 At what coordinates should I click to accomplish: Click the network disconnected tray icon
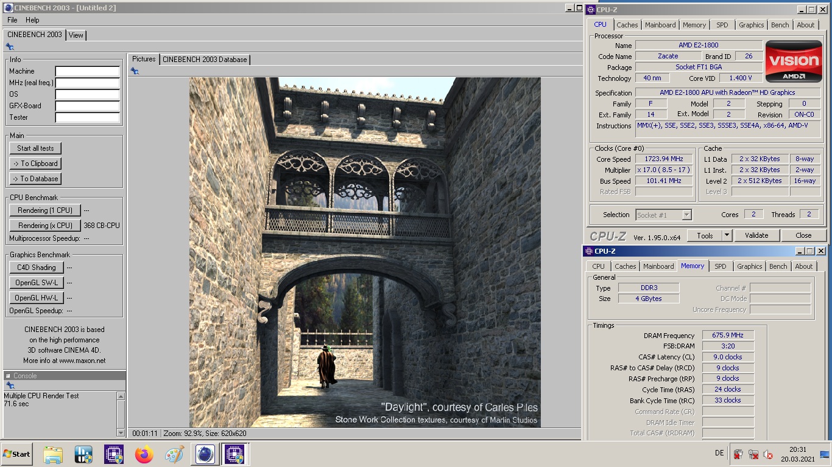[753, 454]
